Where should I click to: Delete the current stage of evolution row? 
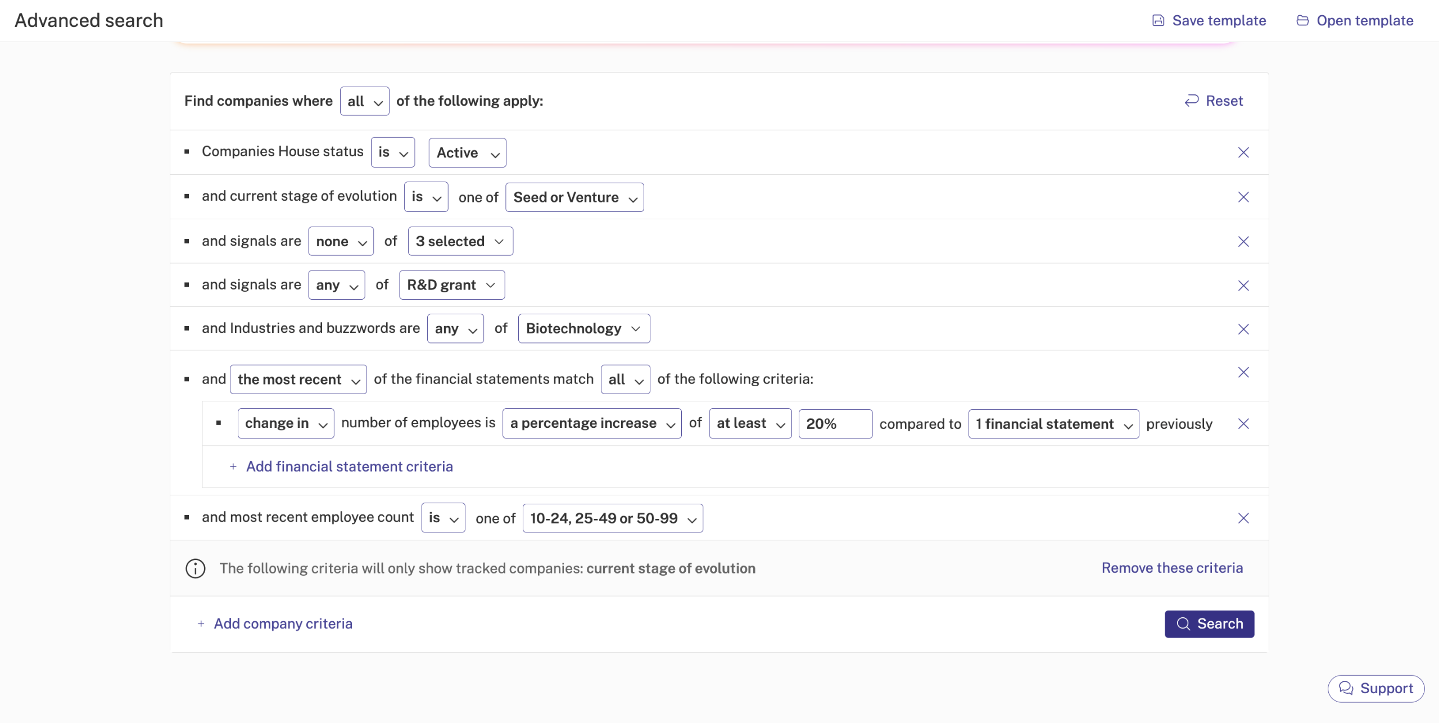coord(1243,197)
